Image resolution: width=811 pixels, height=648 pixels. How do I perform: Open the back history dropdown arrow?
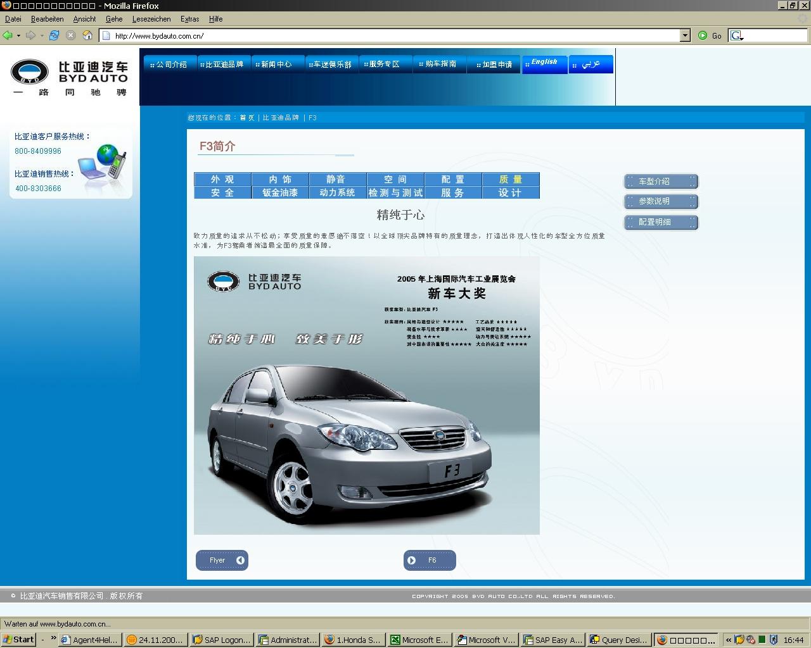18,35
